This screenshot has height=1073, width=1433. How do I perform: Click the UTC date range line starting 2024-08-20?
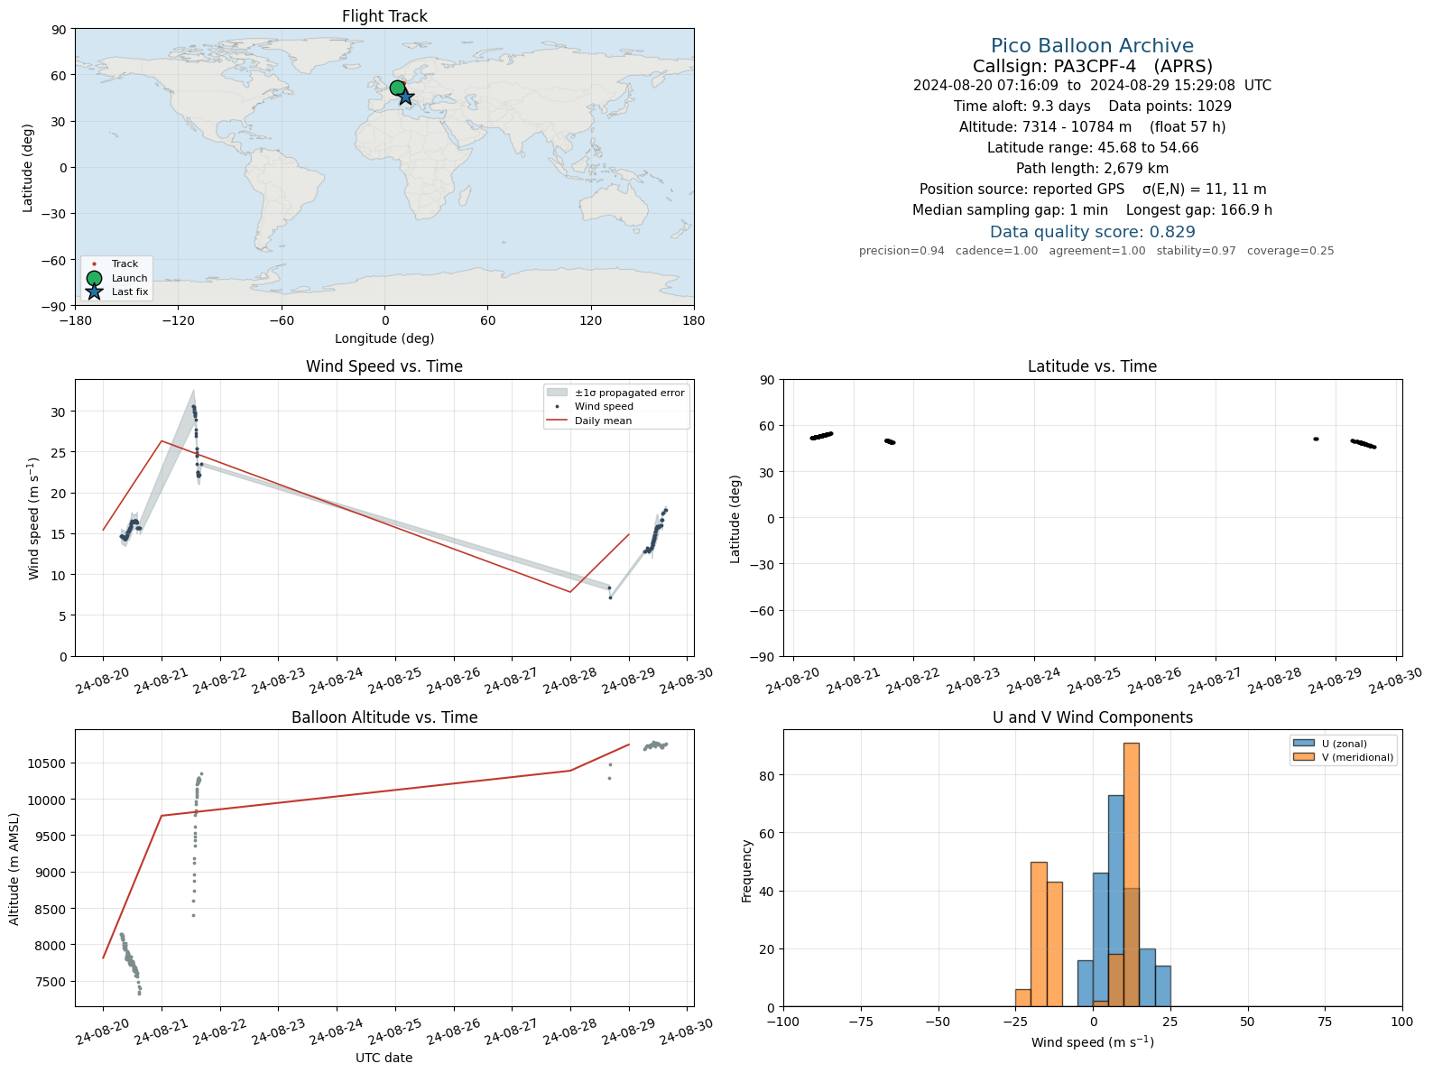[1092, 86]
